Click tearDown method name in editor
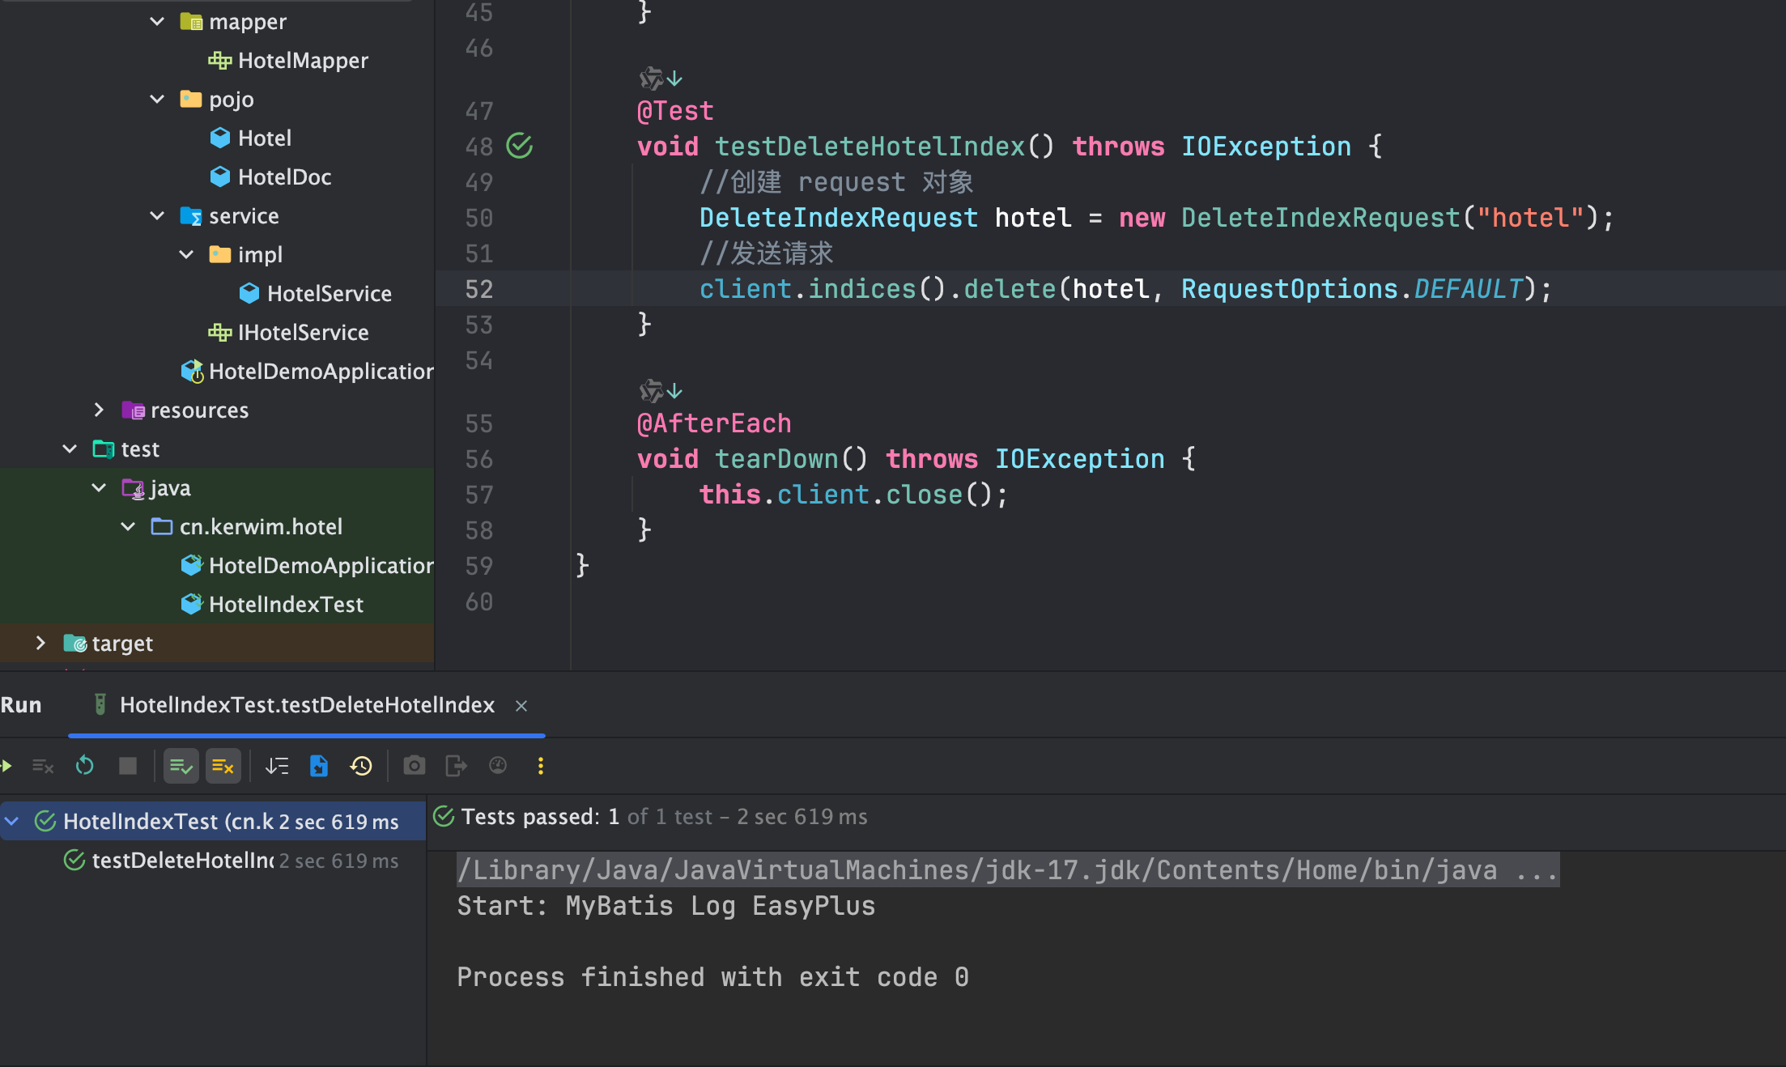 pyautogui.click(x=776, y=459)
